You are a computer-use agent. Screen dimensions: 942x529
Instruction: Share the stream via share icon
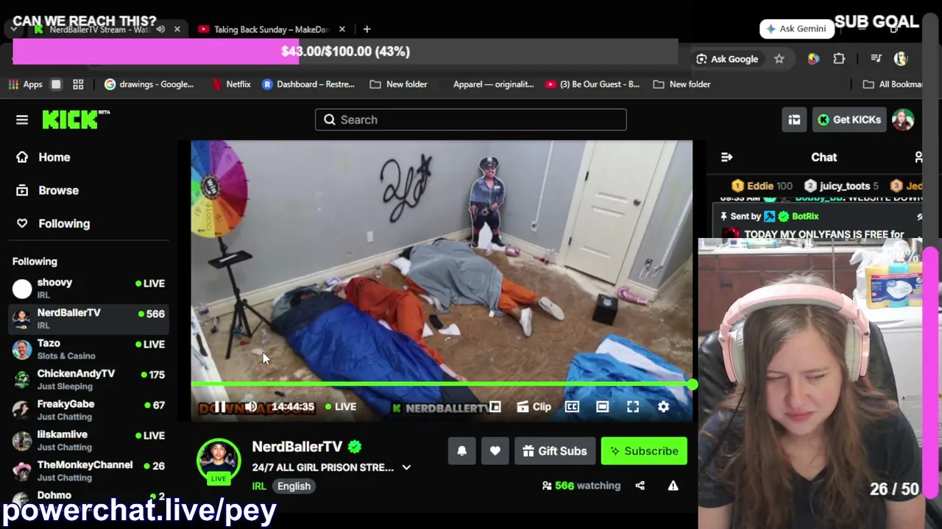coord(640,486)
